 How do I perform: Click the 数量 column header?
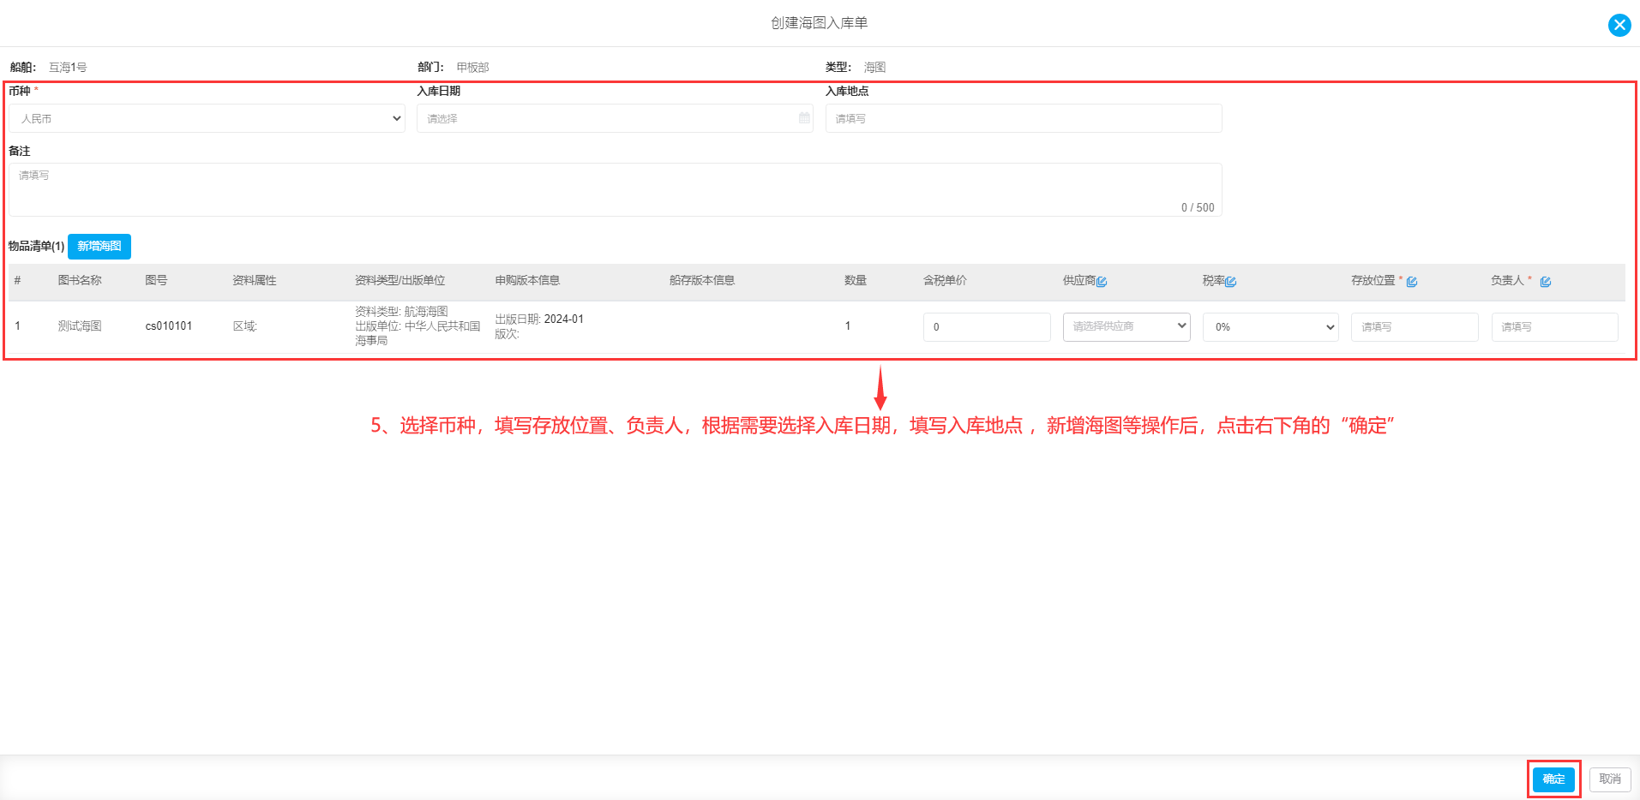pos(856,281)
